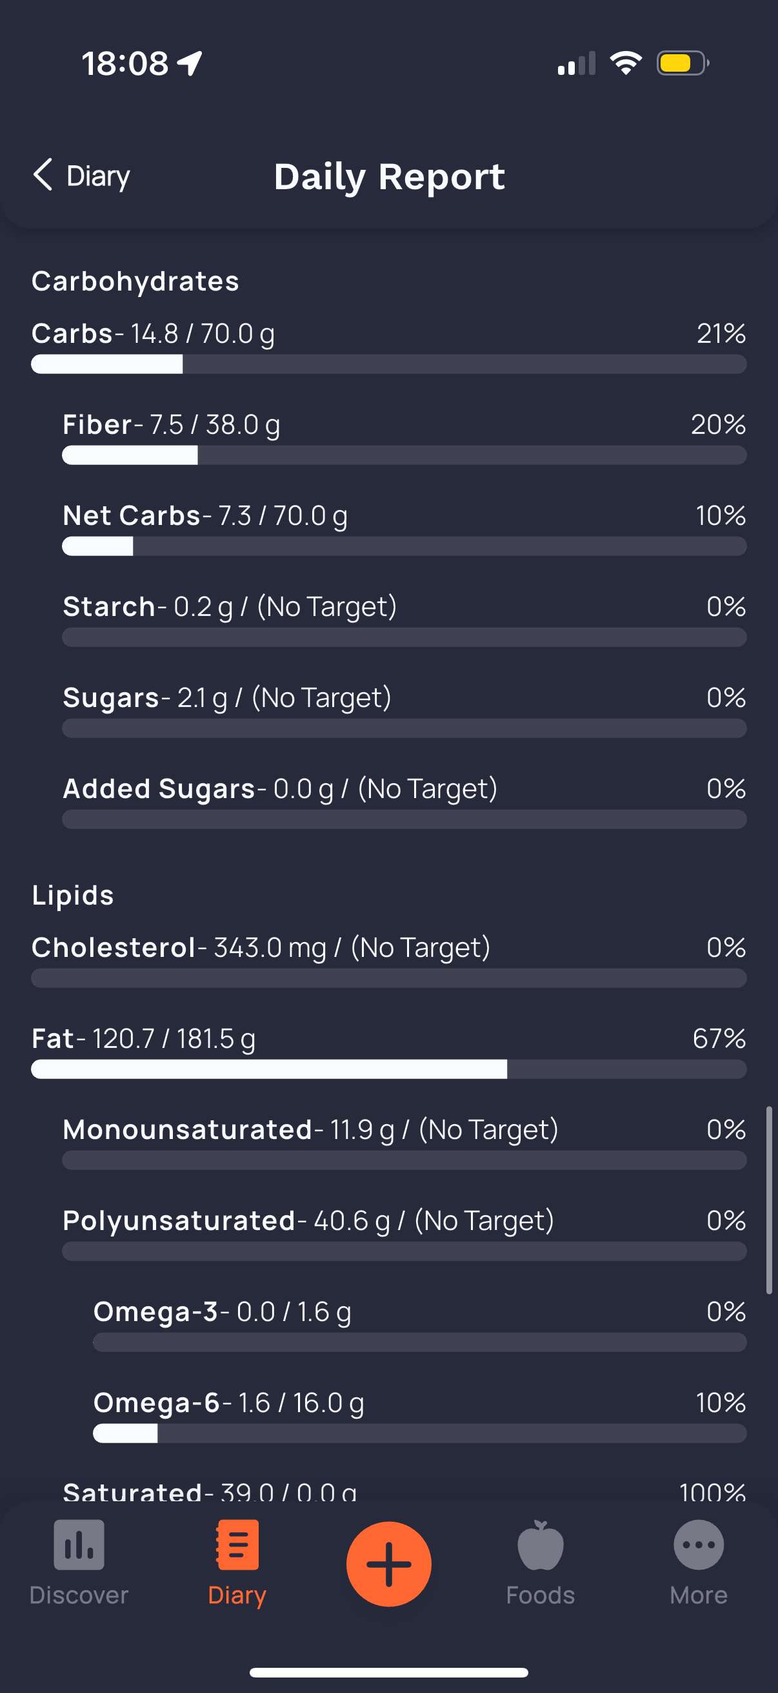This screenshot has width=778, height=1693.
Task: Select the Foods tab label
Action: pyautogui.click(x=541, y=1595)
